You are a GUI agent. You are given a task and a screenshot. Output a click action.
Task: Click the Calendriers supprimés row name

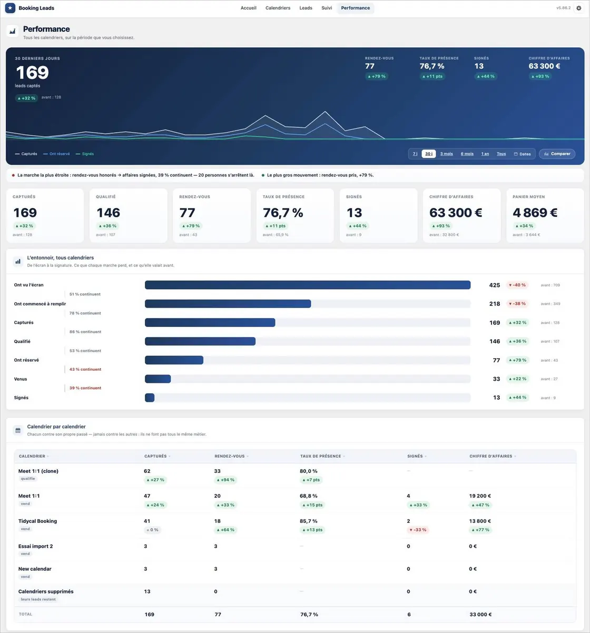pos(46,591)
